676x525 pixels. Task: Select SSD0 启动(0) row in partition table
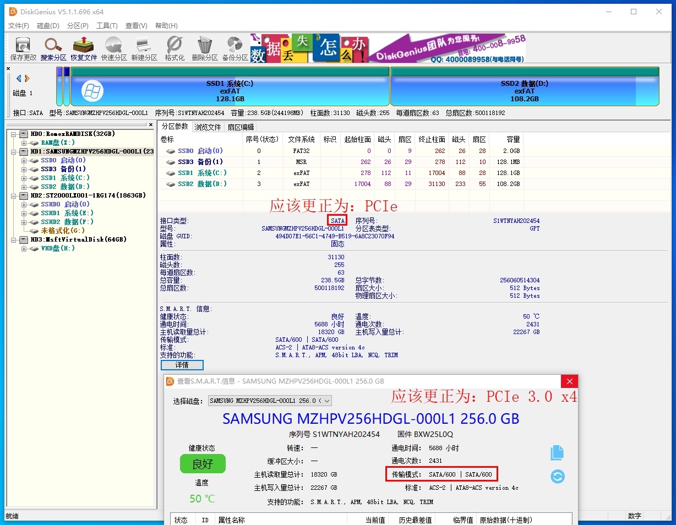pos(340,151)
